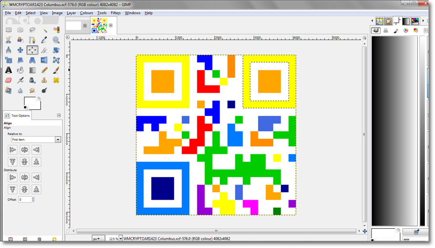This screenshot has height=248, width=435.
Task: Choose the Smudge tool
Action: [x=32, y=90]
